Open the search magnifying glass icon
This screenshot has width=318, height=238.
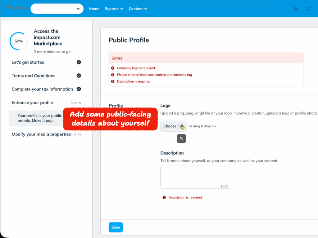pyautogui.click(x=296, y=9)
